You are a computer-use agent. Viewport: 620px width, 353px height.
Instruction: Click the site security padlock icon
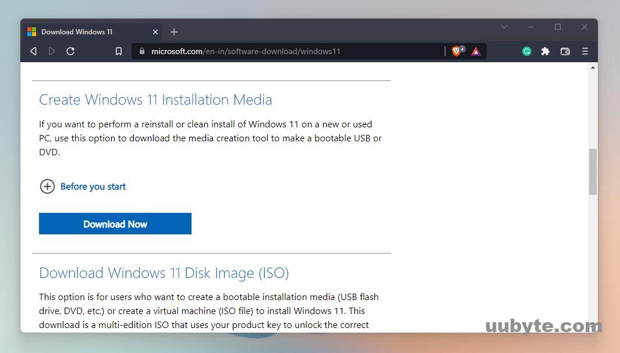pos(141,51)
